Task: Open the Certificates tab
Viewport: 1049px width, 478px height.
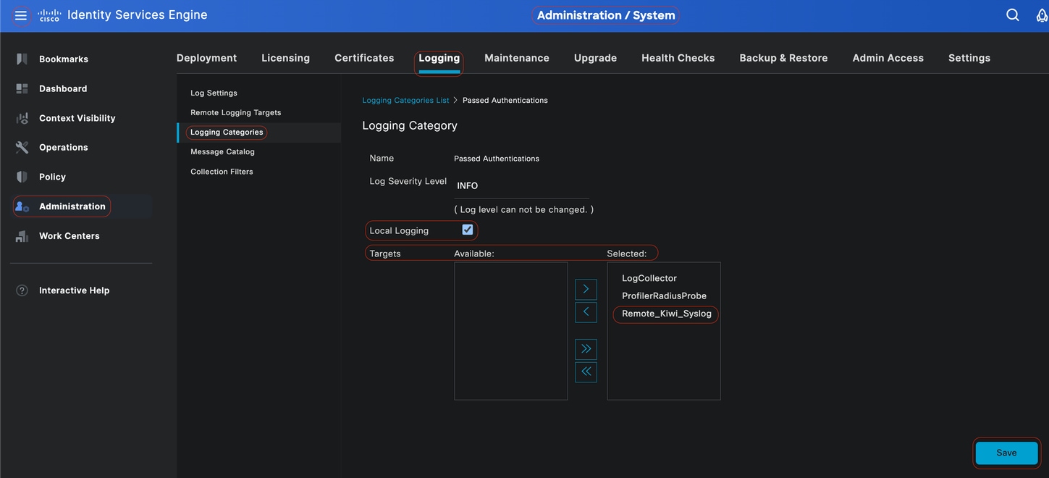Action: tap(364, 58)
